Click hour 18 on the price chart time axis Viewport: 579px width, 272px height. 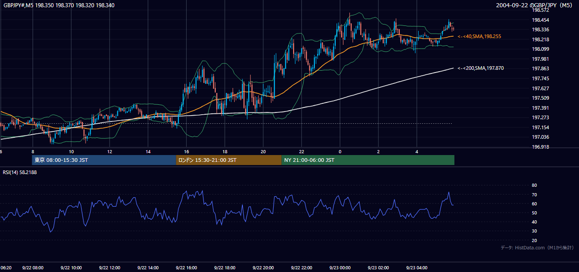tap(225, 151)
